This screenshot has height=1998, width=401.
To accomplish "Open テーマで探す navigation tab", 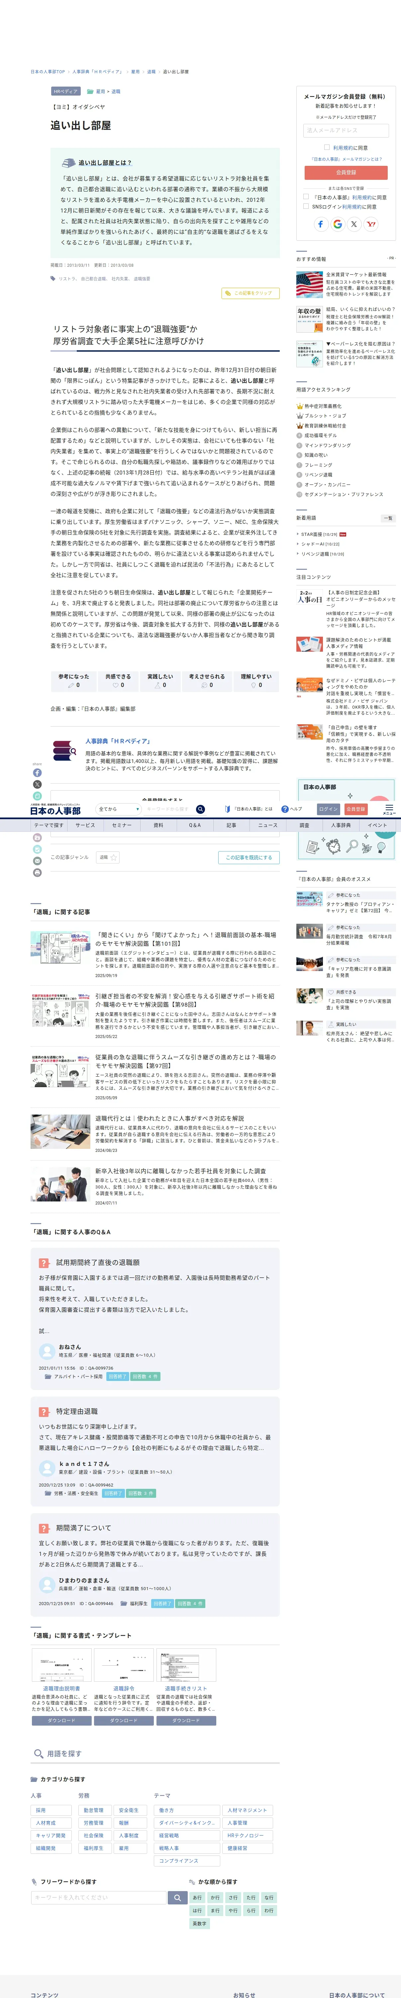I will 49,825.
